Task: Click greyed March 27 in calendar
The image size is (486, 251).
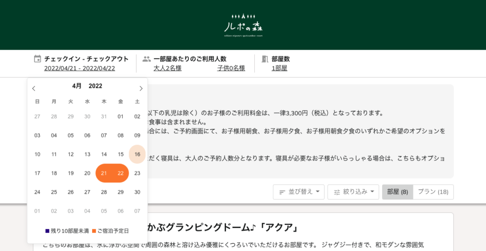Action: [x=37, y=117]
